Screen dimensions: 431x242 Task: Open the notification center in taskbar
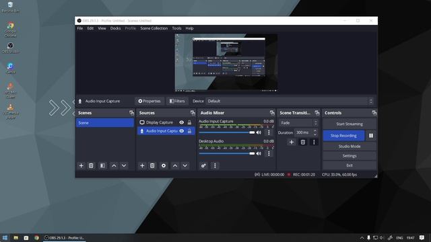422,237
